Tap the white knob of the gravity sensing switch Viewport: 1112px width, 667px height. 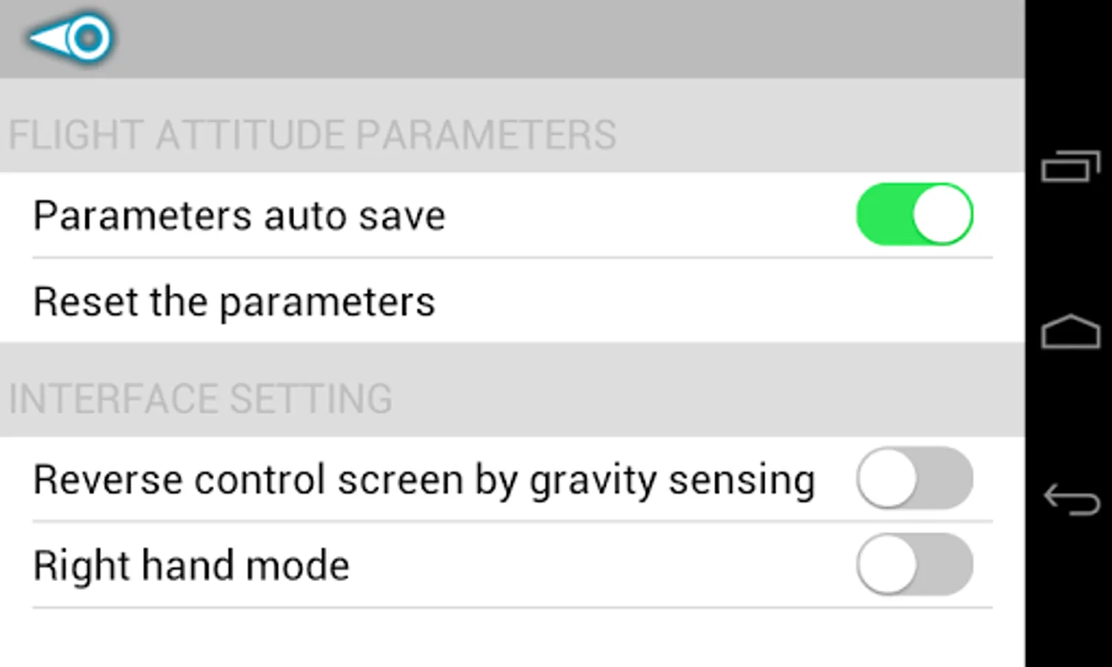[887, 478]
